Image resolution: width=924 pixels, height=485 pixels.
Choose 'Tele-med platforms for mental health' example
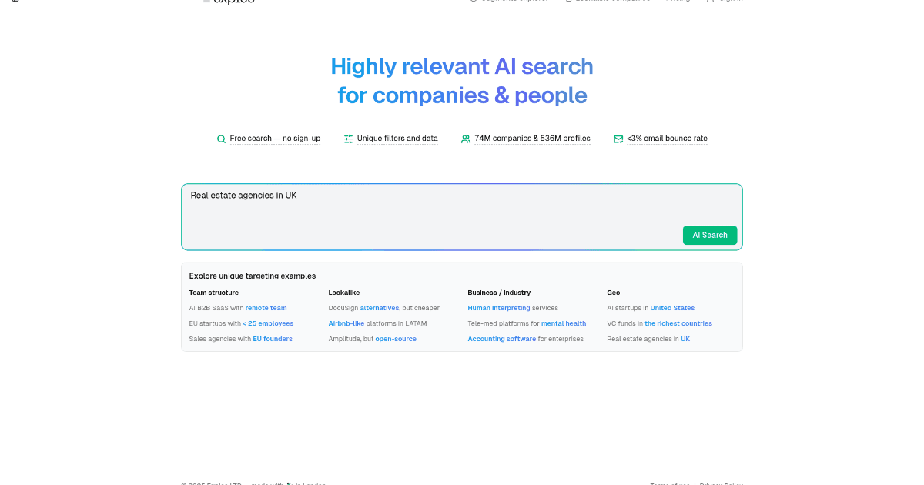click(527, 323)
